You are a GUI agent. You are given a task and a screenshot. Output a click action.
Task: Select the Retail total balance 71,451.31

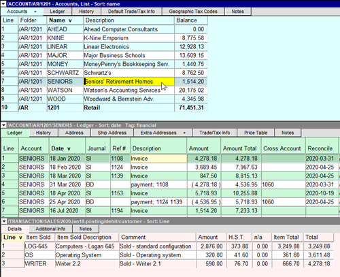(191, 108)
